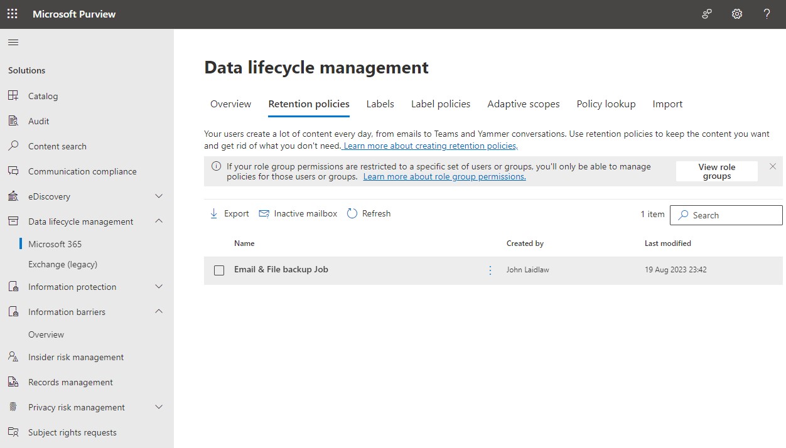
Task: Click the Subject rights requests icon
Action: (13, 432)
